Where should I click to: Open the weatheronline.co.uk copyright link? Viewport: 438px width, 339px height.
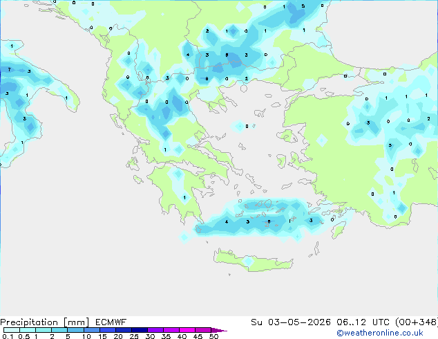380,333
